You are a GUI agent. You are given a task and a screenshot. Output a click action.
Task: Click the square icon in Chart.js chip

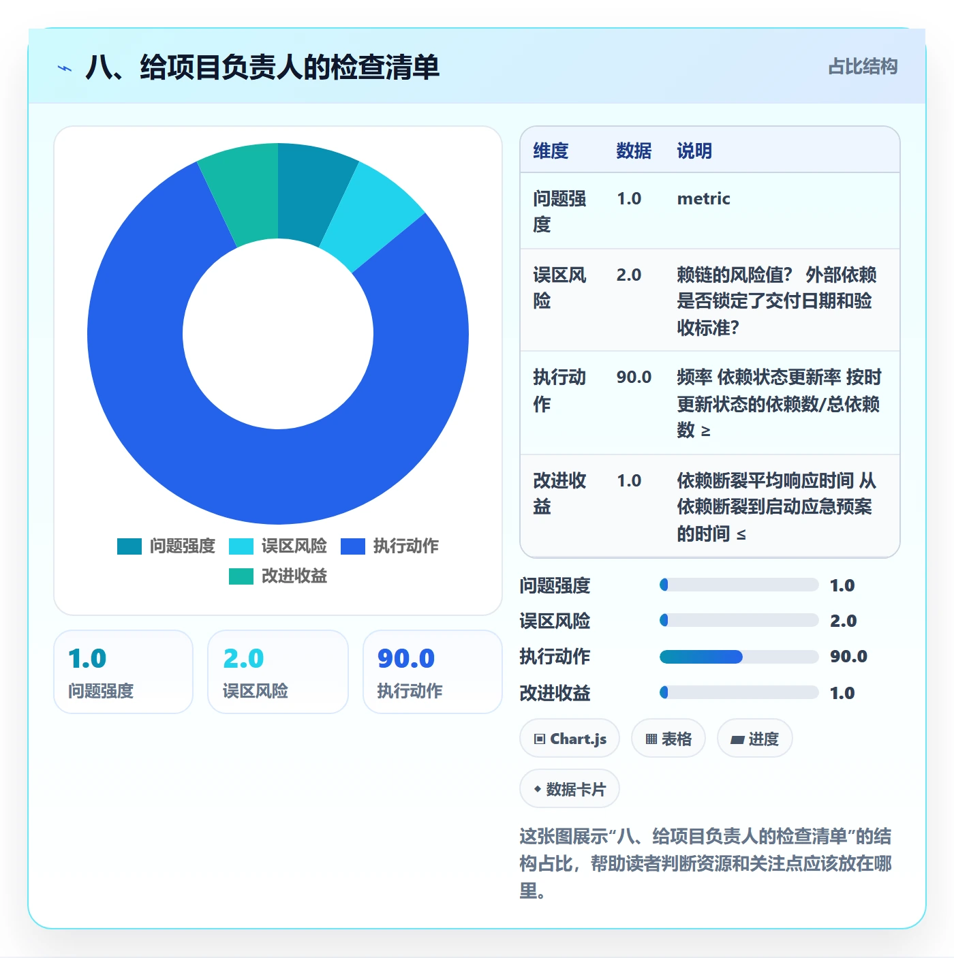point(540,739)
